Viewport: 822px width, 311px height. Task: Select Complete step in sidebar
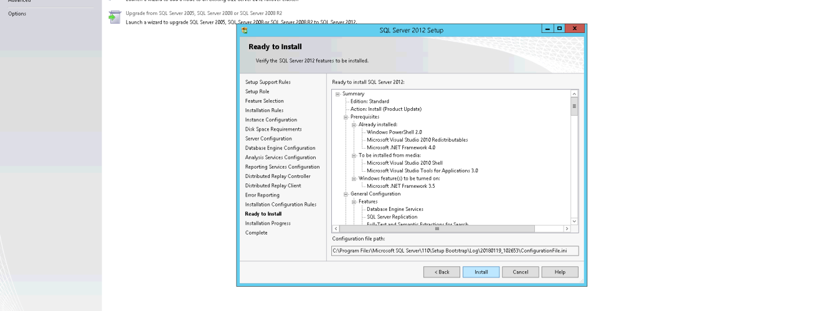click(x=256, y=233)
